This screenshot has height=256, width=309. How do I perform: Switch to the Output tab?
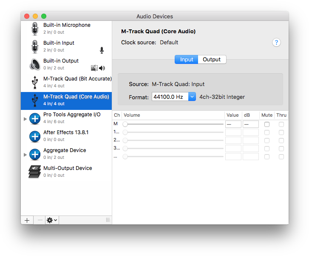pos(212,60)
